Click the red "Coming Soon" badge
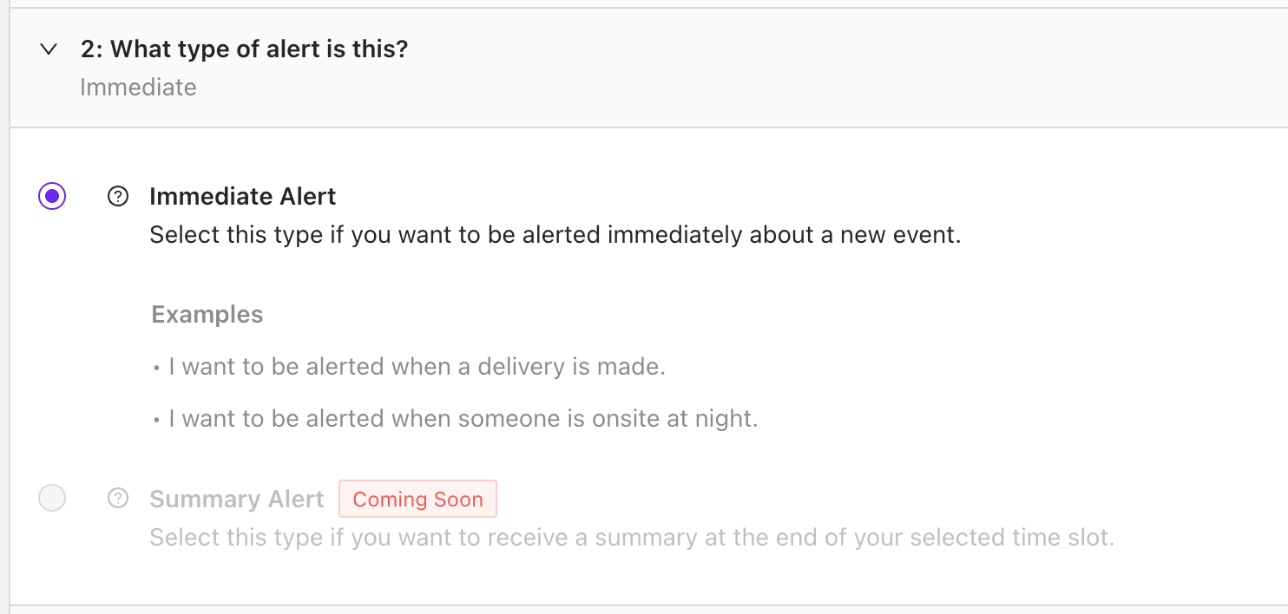Screen dimensions: 1288x614 coord(417,500)
